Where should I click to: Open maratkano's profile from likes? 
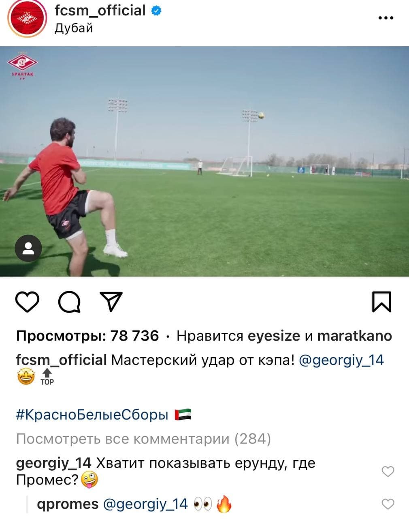click(354, 336)
